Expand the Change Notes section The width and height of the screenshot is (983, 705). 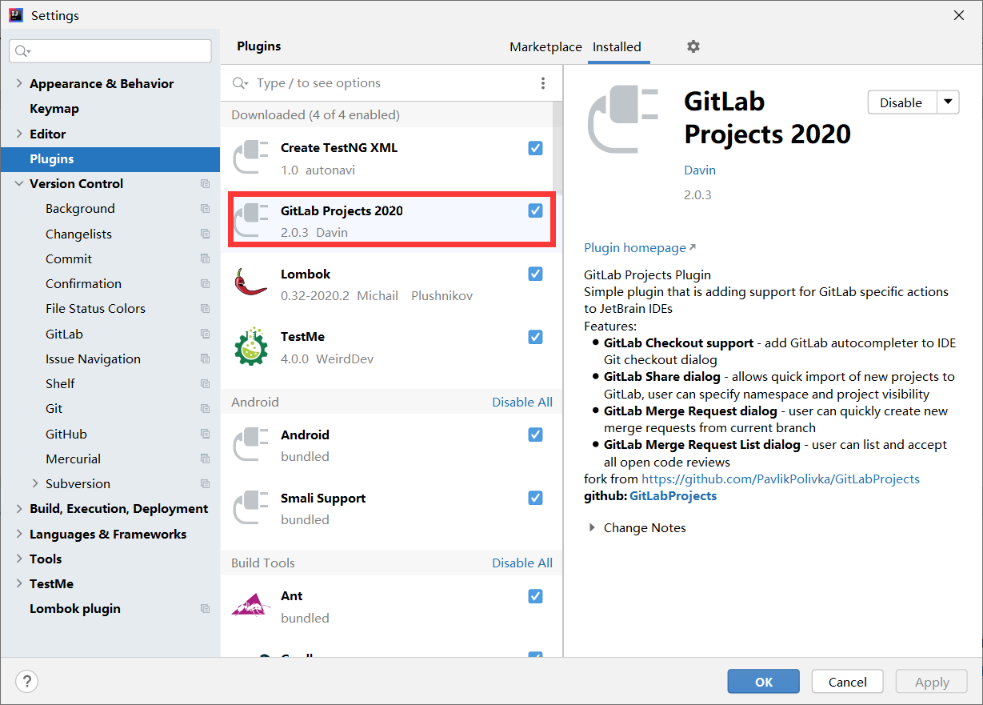(x=592, y=528)
